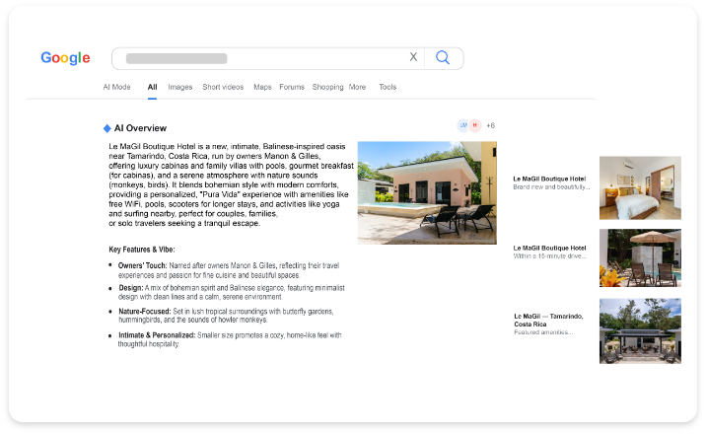Screen dimensions: 706x434
Task: Click the 'AI Overview' heading
Action: point(140,128)
